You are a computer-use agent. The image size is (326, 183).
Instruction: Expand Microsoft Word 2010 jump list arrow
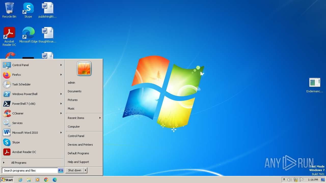tap(61, 133)
